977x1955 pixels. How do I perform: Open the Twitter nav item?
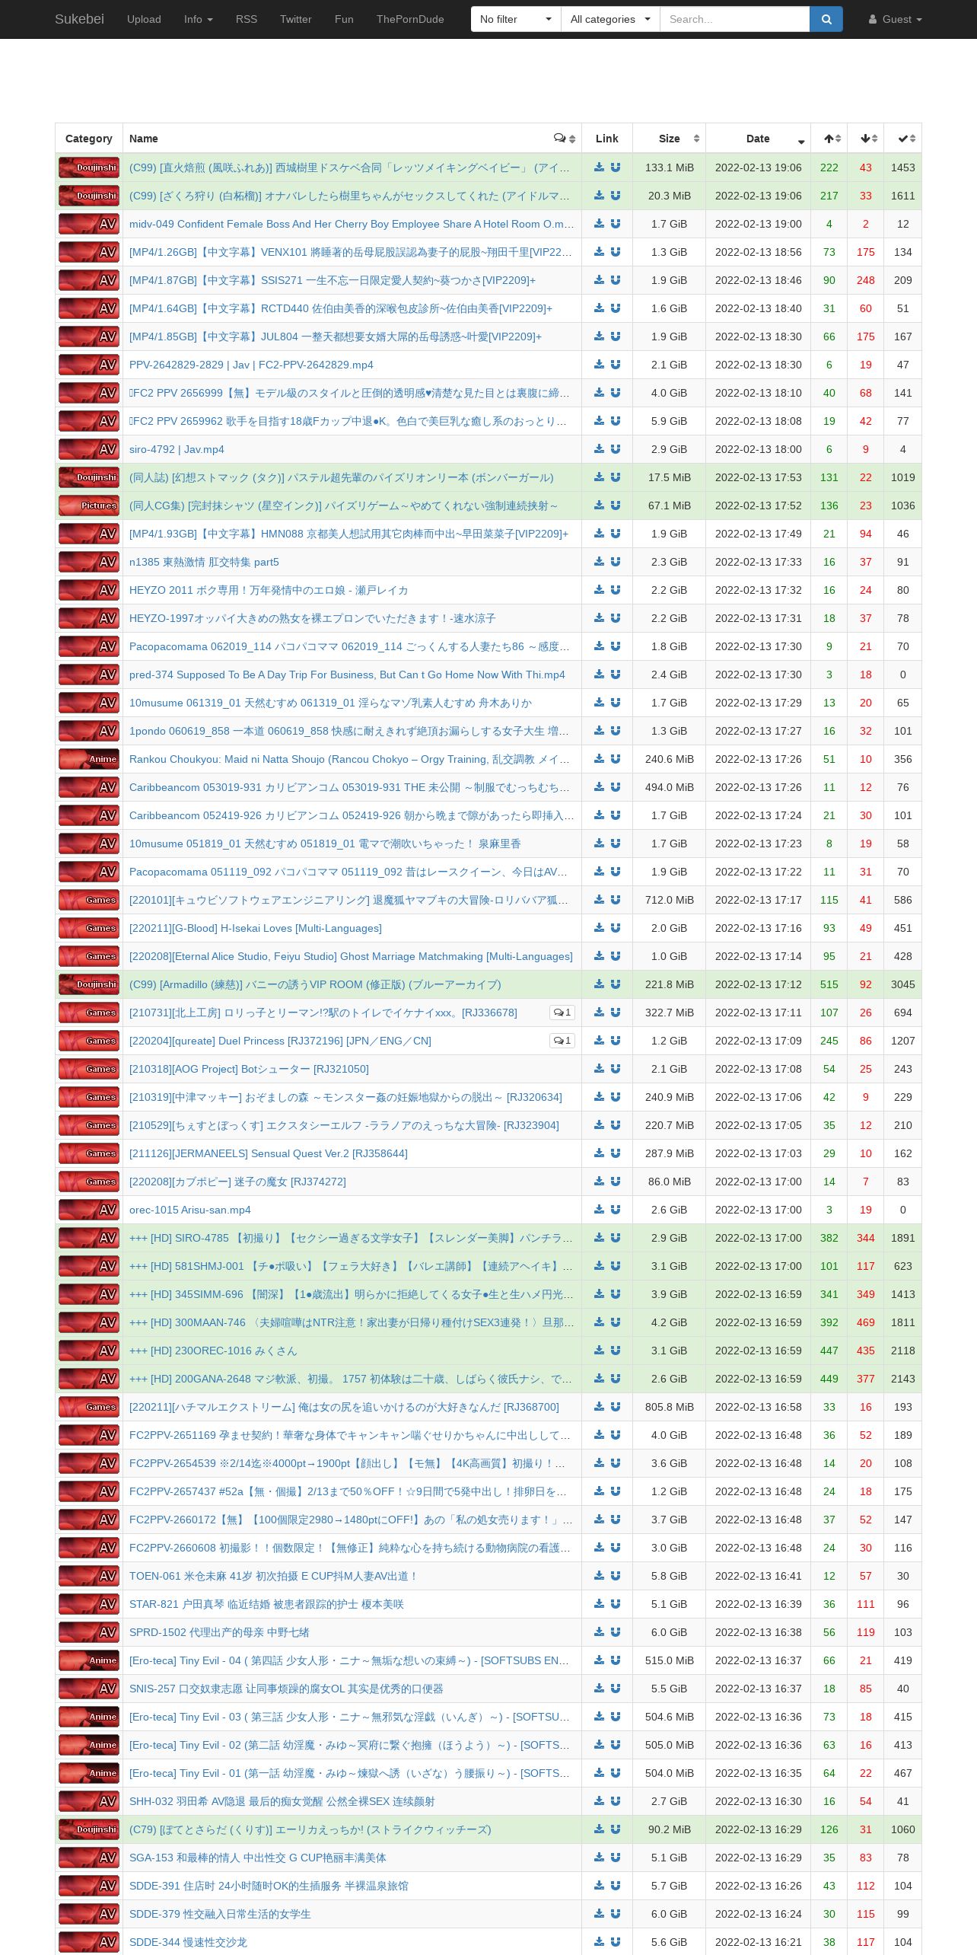[296, 19]
